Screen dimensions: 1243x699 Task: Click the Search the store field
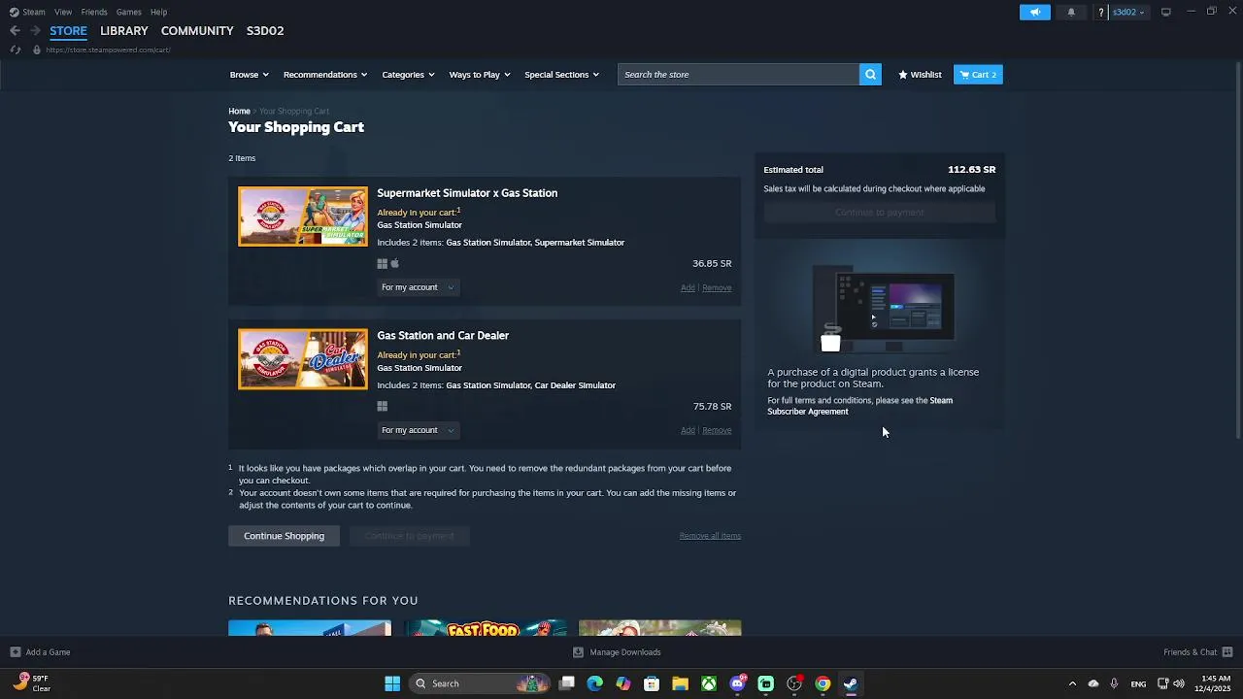(738, 75)
